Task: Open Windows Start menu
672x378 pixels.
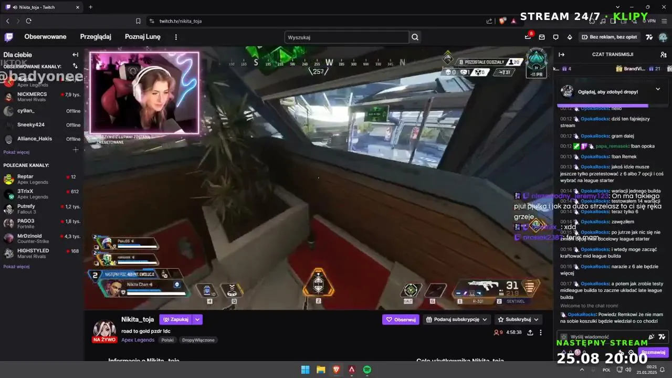Action: (x=305, y=370)
